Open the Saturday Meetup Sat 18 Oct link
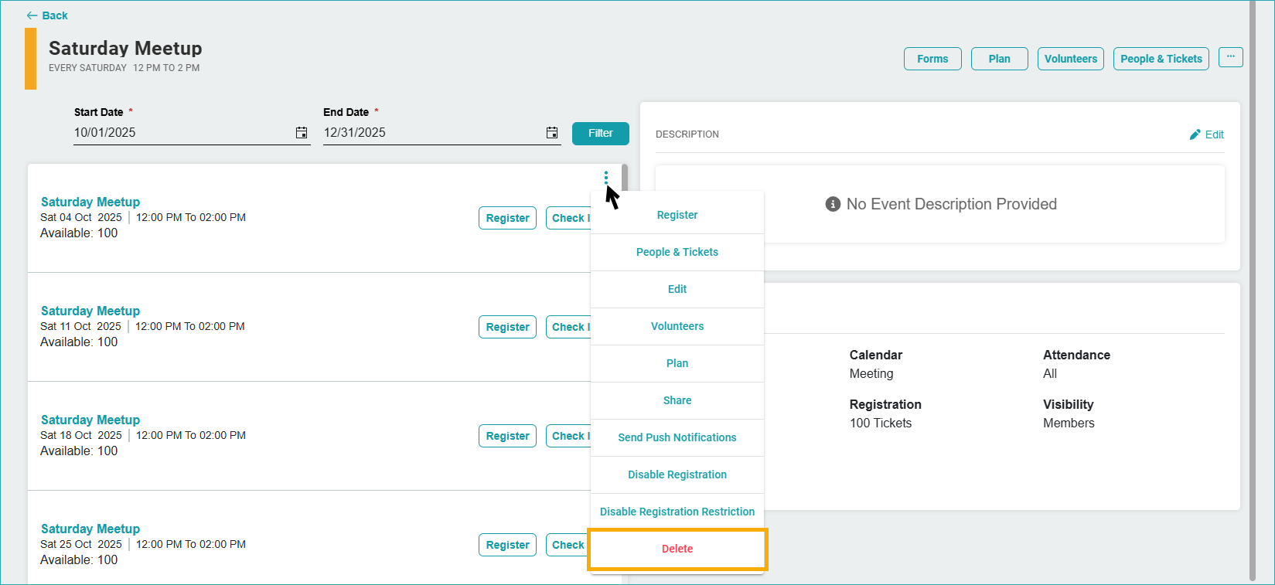 (90, 420)
